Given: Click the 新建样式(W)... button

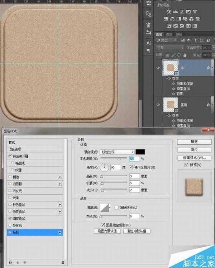Looking at the screenshot, I should 194,157.
